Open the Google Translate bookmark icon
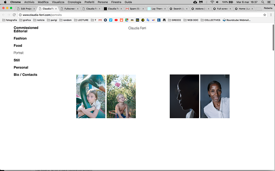 point(148,20)
